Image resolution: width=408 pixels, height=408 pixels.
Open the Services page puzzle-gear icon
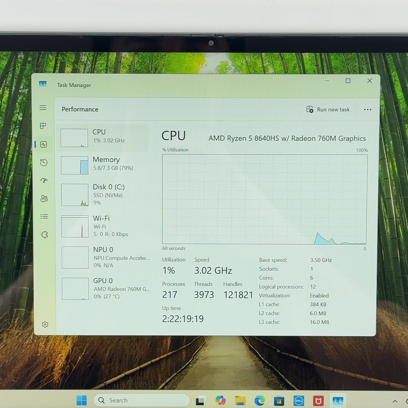(45, 235)
